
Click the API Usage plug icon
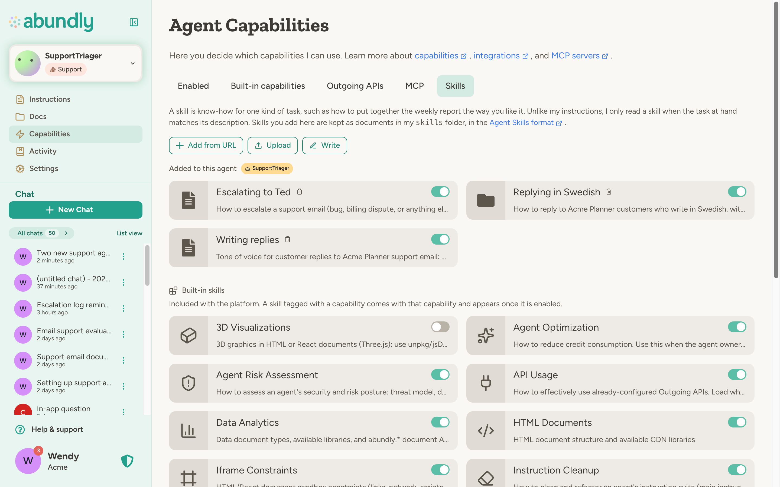pyautogui.click(x=486, y=383)
